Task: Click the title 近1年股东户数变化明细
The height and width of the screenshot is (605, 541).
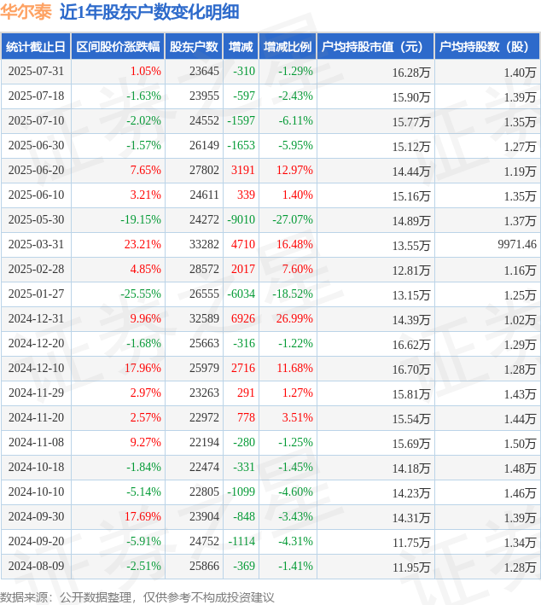Action: tap(149, 12)
